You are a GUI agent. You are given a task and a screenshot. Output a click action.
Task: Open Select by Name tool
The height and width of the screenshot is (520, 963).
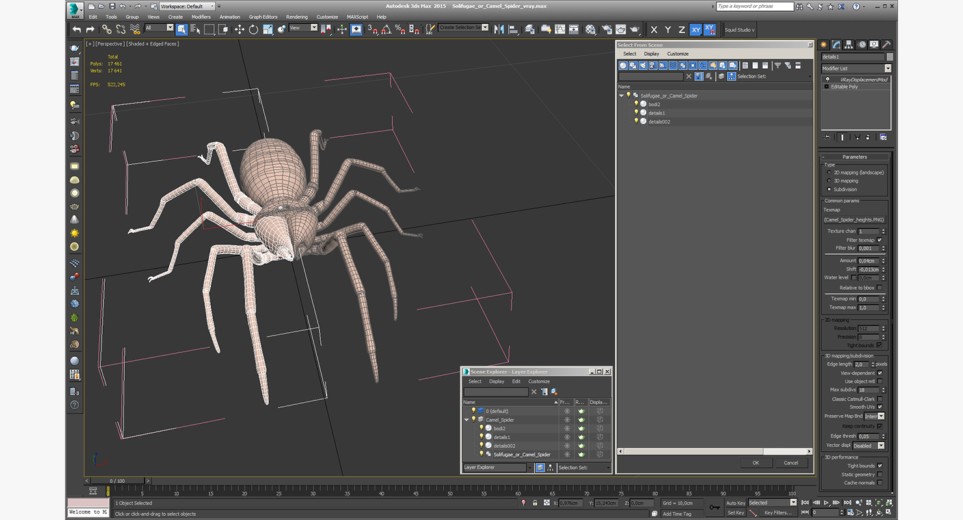coord(195,29)
